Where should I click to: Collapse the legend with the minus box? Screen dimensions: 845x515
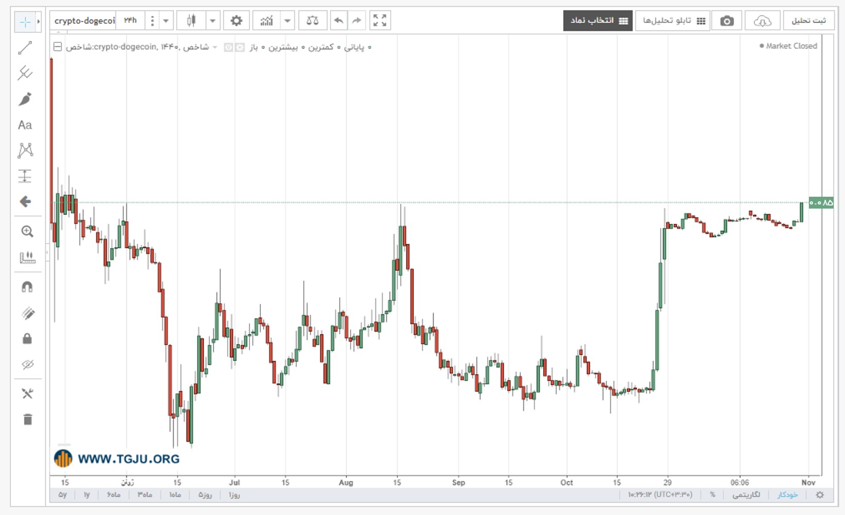[x=58, y=47]
